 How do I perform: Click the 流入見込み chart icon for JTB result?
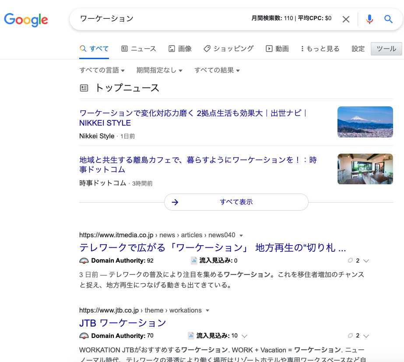pyautogui.click(x=191, y=336)
